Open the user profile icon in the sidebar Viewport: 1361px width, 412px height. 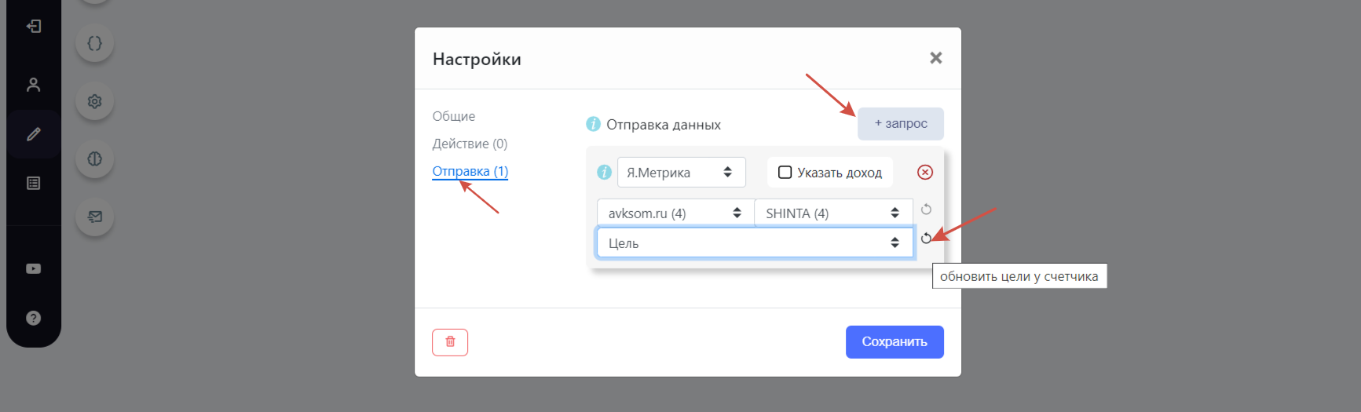click(34, 85)
